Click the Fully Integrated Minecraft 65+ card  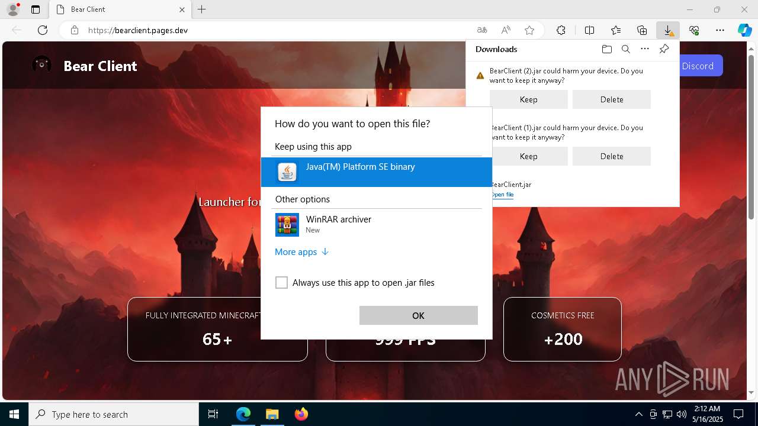tap(217, 329)
